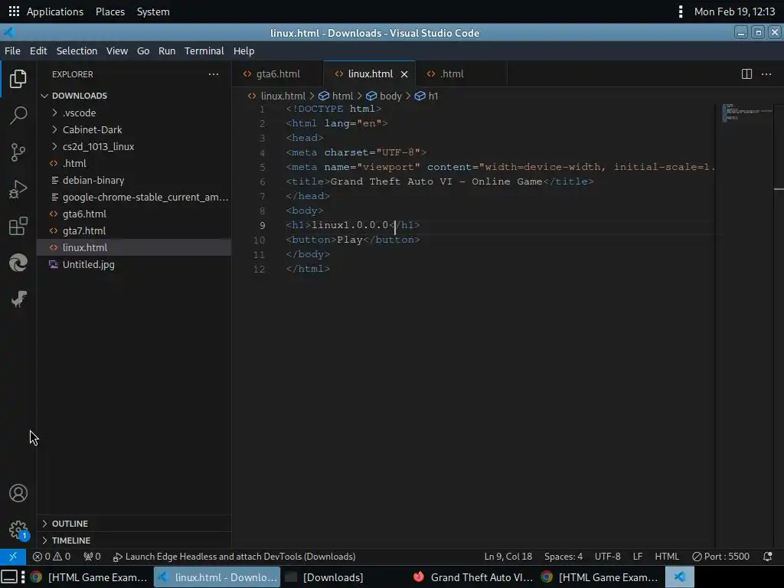
Task: Select the linux.html editor tab
Action: pyautogui.click(x=371, y=74)
